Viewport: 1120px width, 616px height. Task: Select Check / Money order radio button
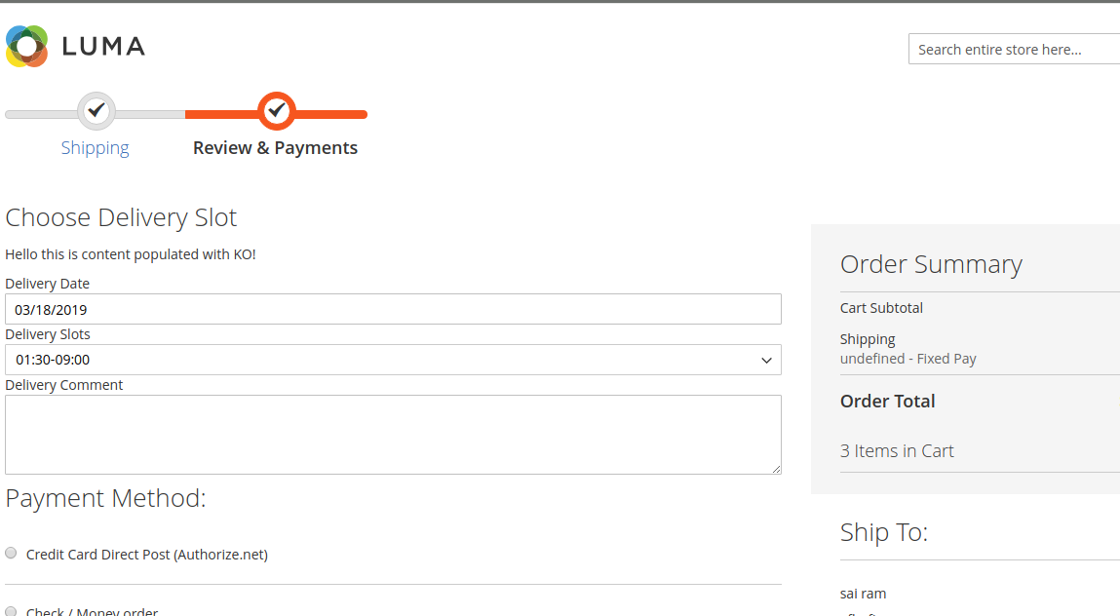coord(11,611)
